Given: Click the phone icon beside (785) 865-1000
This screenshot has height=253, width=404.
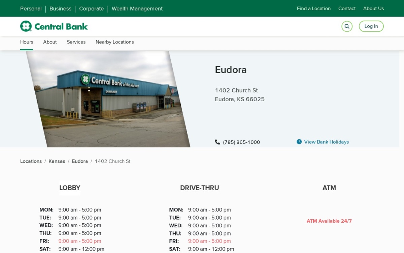Looking at the screenshot, I should coord(217,142).
